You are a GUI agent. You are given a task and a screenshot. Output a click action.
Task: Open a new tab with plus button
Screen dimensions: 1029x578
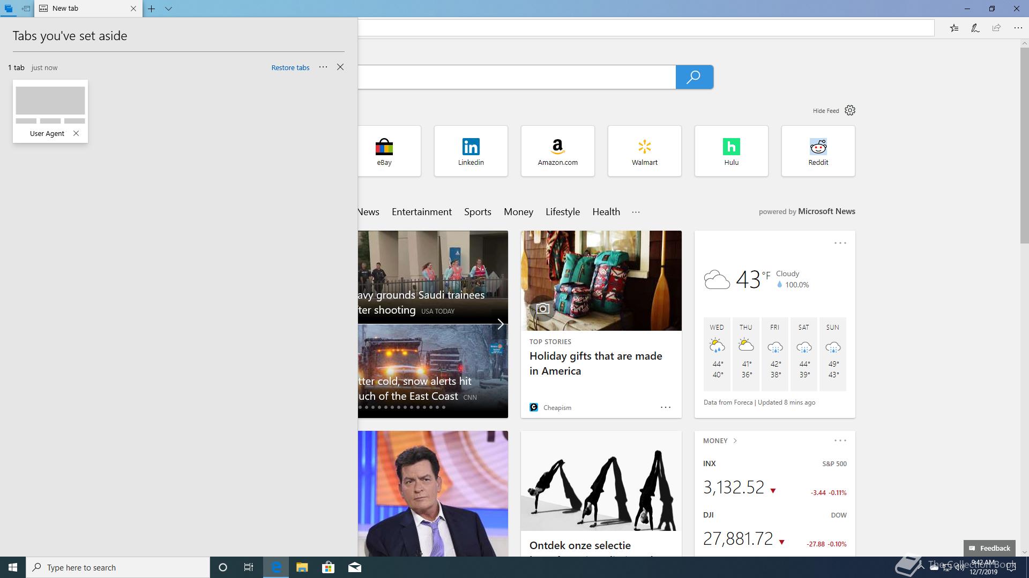pyautogui.click(x=152, y=9)
